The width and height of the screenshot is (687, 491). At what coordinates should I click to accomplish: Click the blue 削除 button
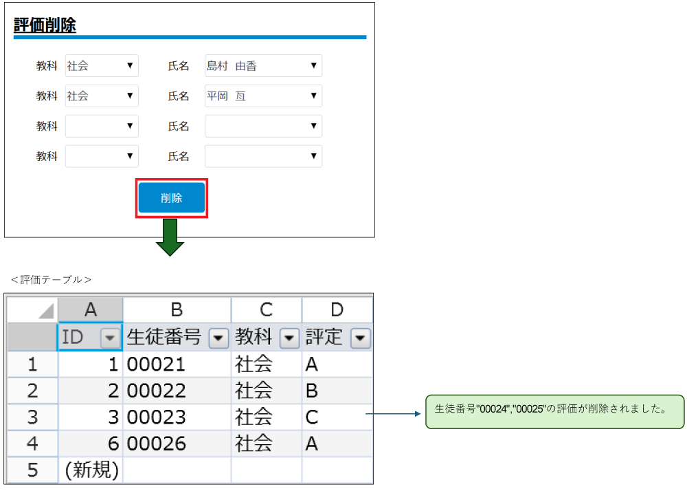coord(171,198)
